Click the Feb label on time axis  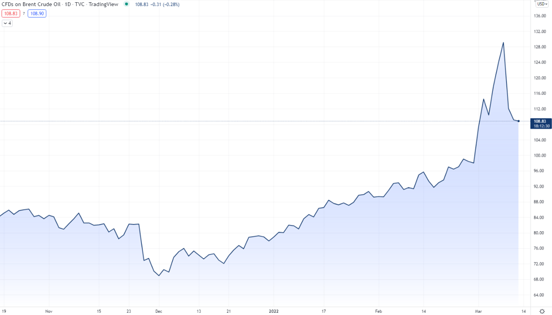379,311
